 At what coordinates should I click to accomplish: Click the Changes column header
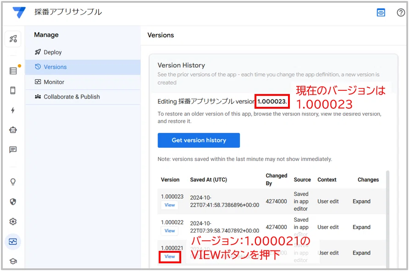[368, 180]
